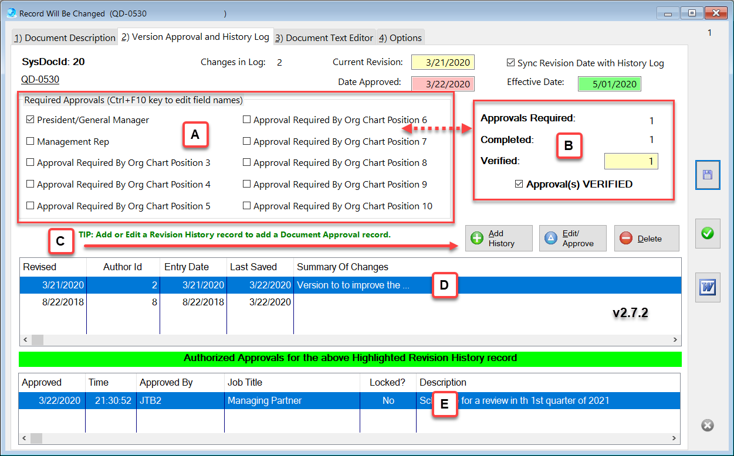Click the green checkmark OK icon

708,233
